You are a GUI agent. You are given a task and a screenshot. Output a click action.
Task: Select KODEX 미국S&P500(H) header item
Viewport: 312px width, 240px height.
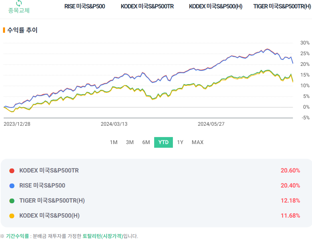tap(216, 6)
